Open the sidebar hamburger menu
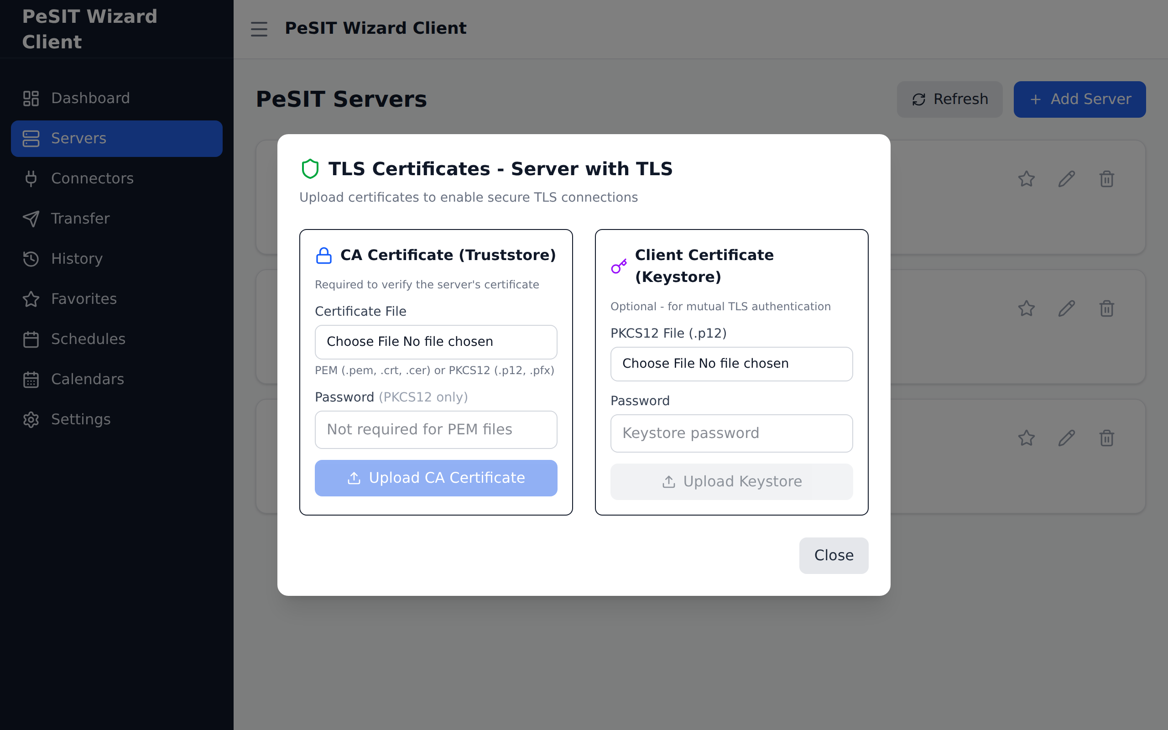This screenshot has width=1168, height=730. coord(259,29)
